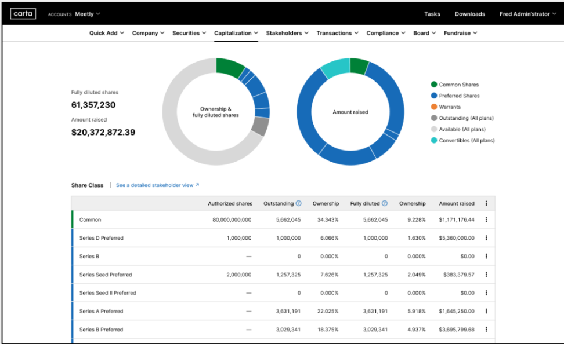The image size is (564, 344).
Task: Open three-dot menu for Common row
Action: [x=486, y=219]
